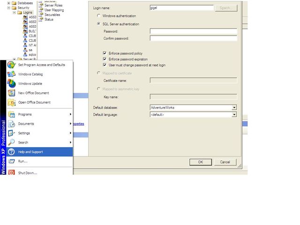Expand the Default language dropdown
The height and width of the screenshot is (225, 300).
point(234,114)
